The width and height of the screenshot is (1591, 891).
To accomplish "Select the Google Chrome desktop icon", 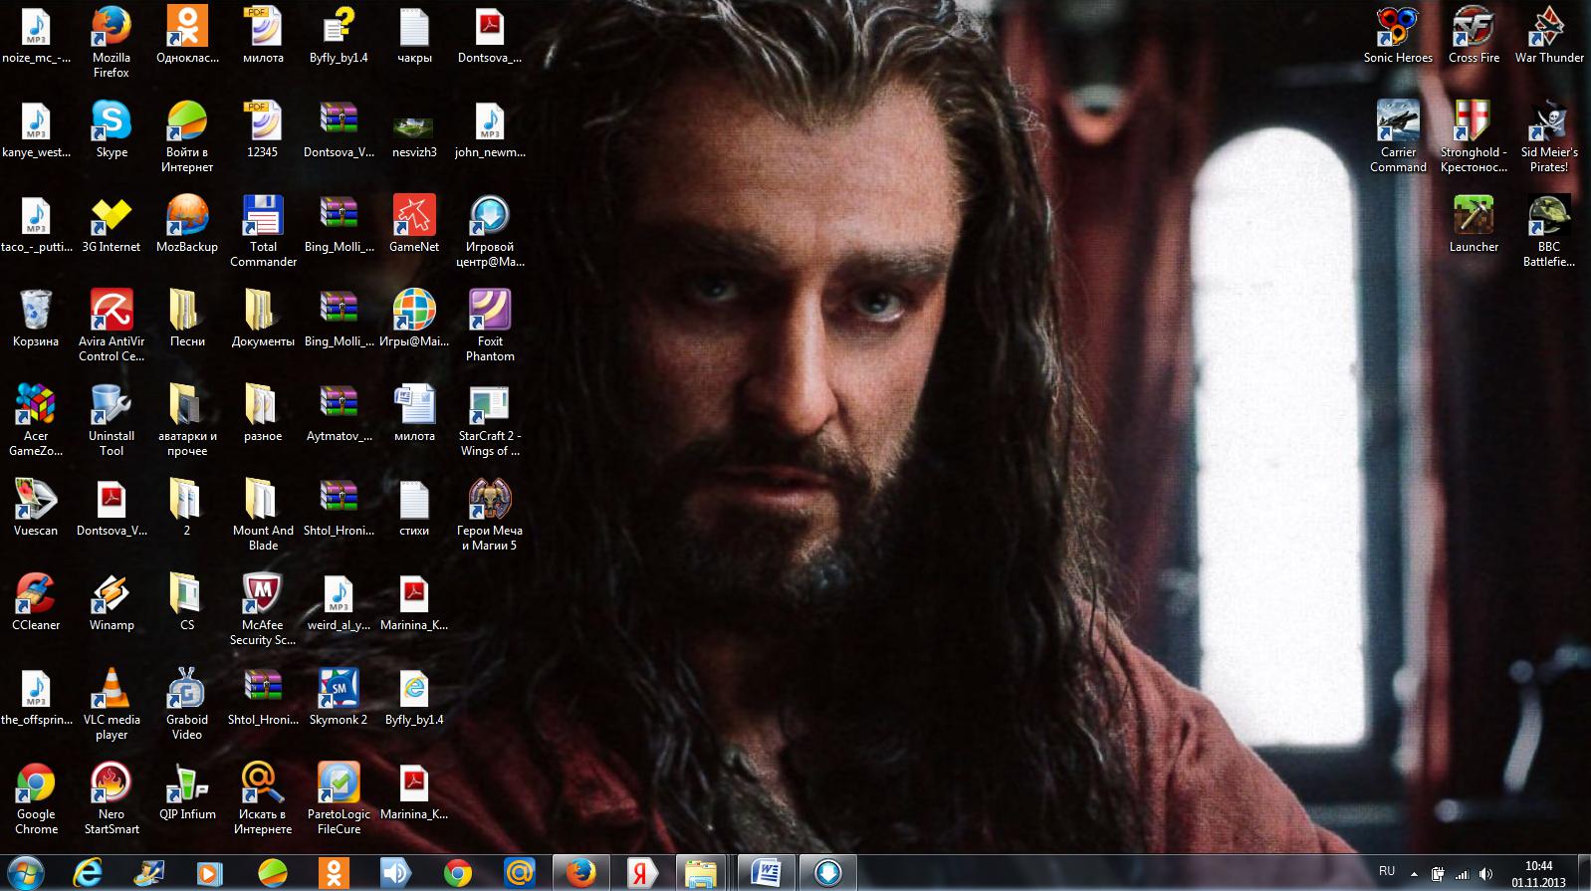I will [36, 798].
